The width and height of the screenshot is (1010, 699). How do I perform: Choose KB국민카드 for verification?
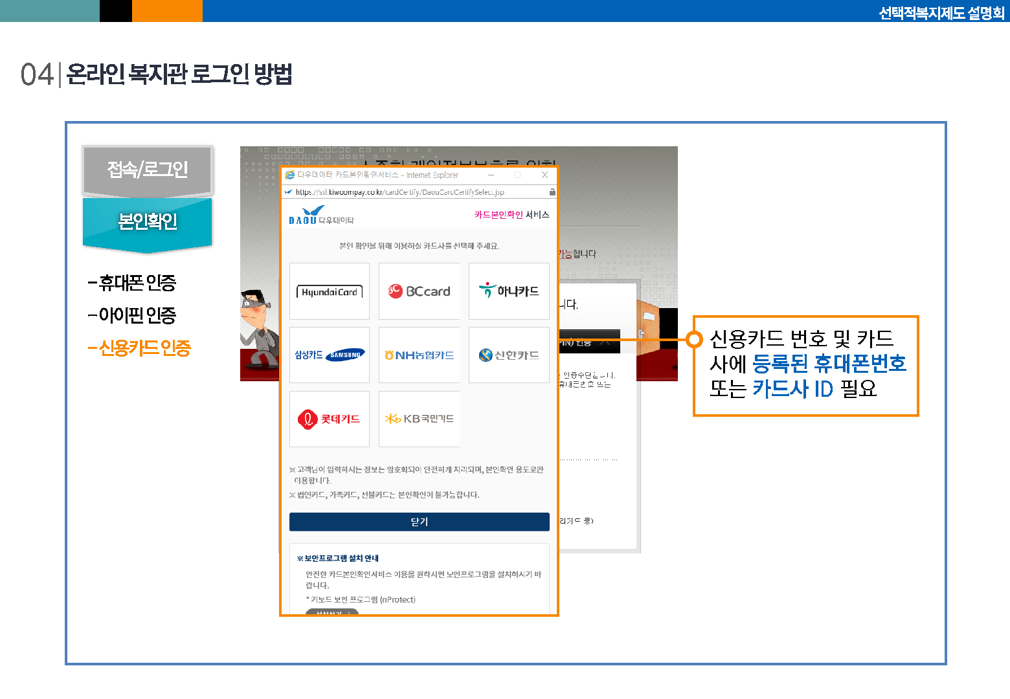click(419, 419)
